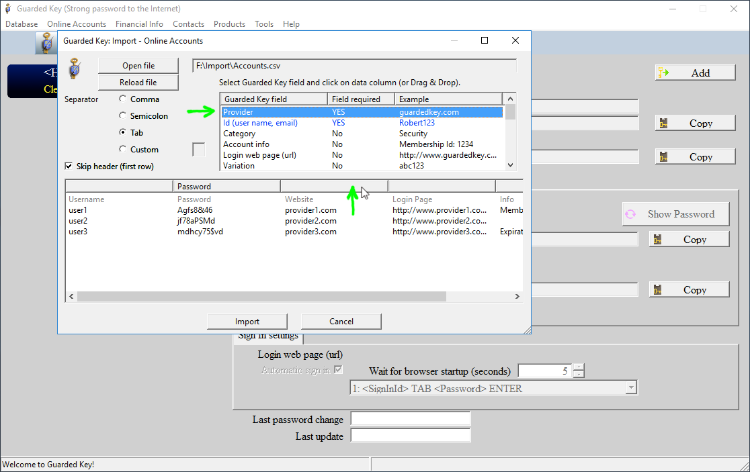Select the Category field row
The height and width of the screenshot is (472, 750).
[x=362, y=134]
